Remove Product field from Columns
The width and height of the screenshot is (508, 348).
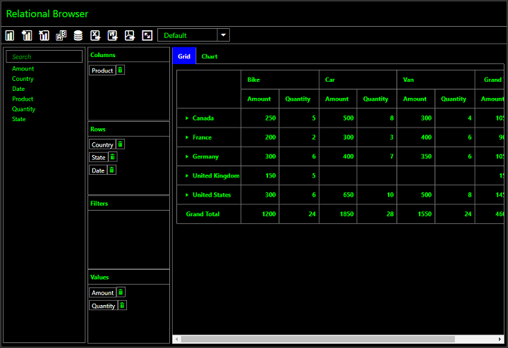click(x=121, y=70)
